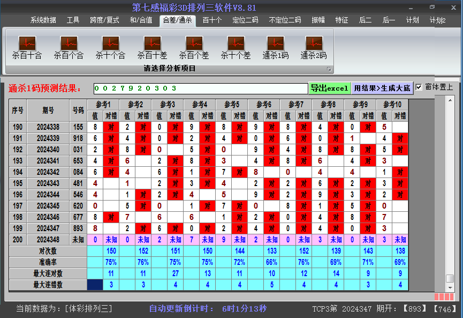Click the ribbon group launcher icon beside 请选择分析项目

tap(329, 69)
